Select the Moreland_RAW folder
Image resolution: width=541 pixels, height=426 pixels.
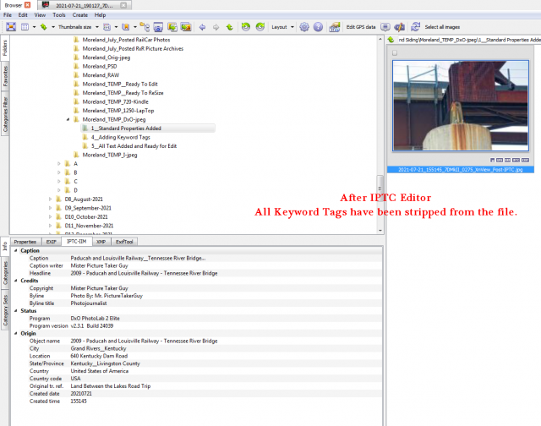(101, 75)
